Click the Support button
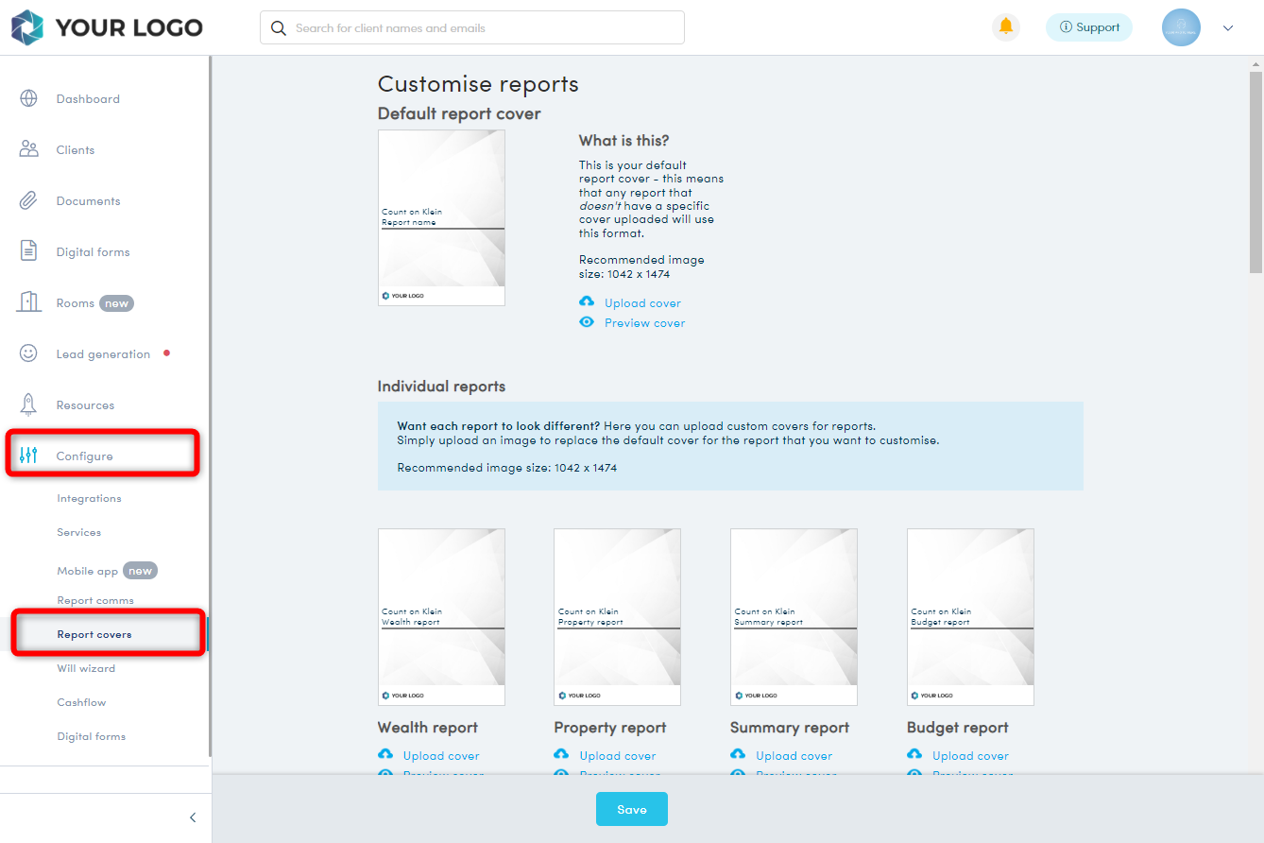The width and height of the screenshot is (1264, 843). click(1089, 27)
